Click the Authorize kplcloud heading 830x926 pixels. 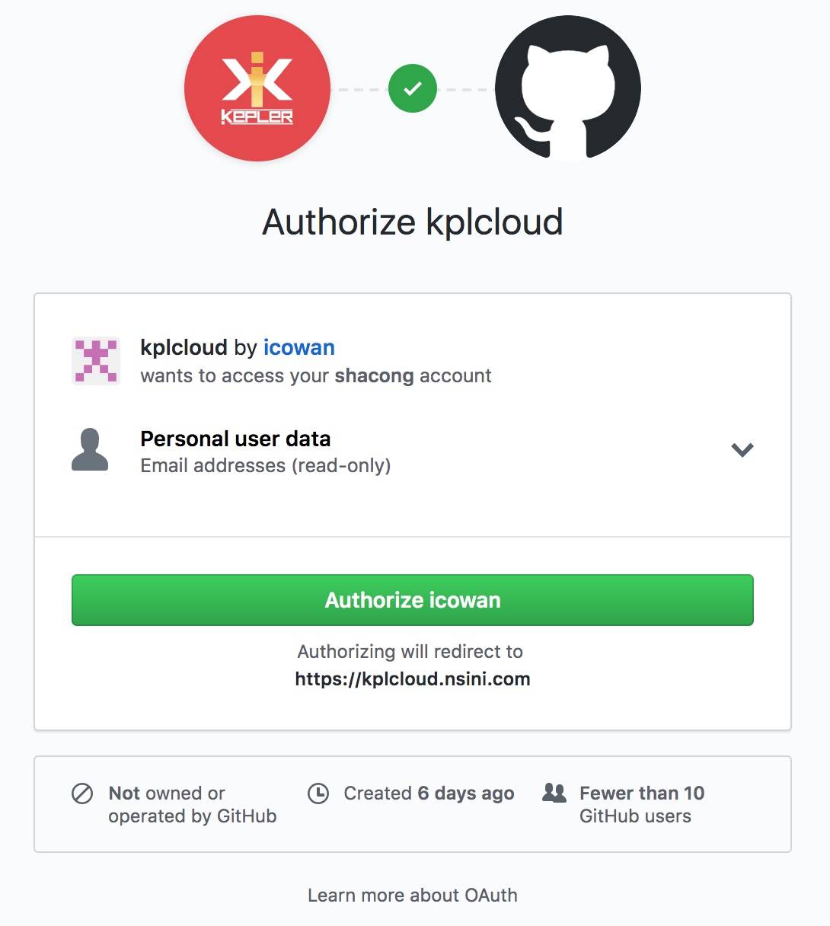pyautogui.click(x=412, y=222)
